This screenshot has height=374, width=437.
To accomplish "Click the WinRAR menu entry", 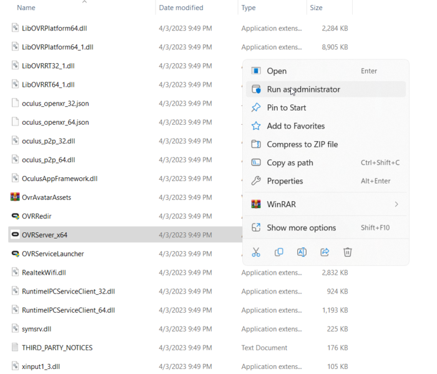I will tap(326, 204).
